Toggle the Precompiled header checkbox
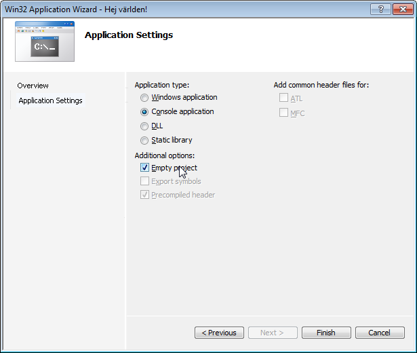417x353 pixels. click(x=144, y=195)
